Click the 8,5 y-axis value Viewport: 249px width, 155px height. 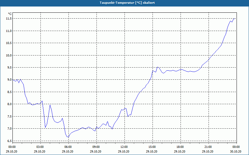point(9,92)
